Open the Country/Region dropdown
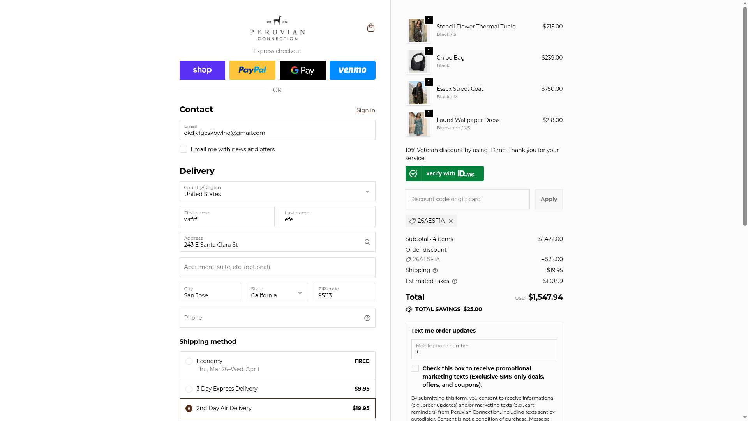Viewport: 748px width, 421px height. click(277, 191)
